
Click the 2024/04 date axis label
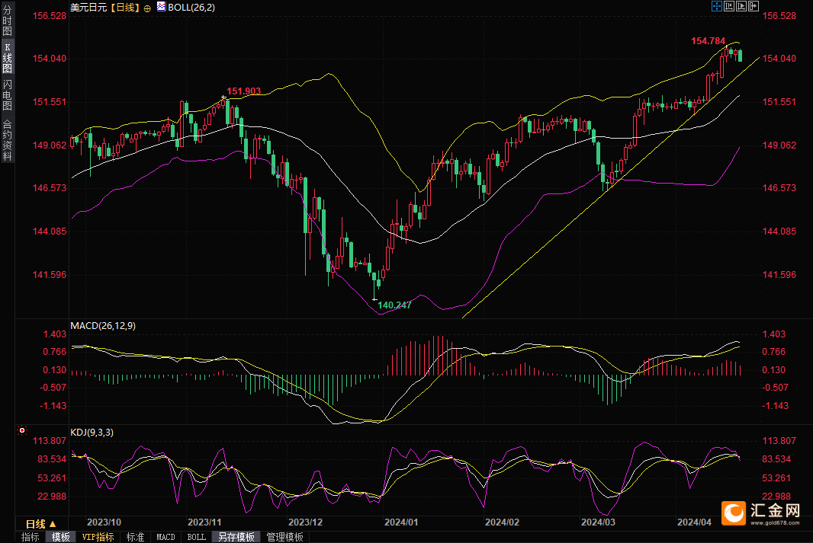coord(694,522)
